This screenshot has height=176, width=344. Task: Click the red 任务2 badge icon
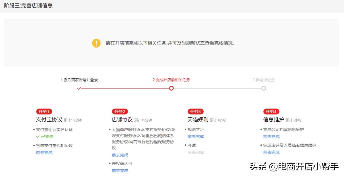(119, 111)
